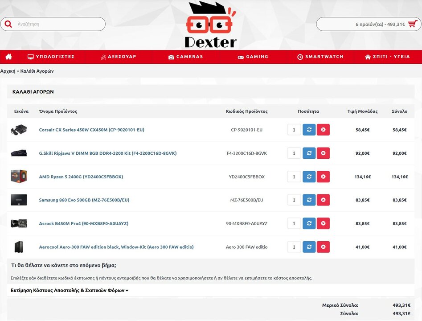The width and height of the screenshot is (422, 321).
Task: Open the SMARTWATCH menu
Action: [320, 57]
